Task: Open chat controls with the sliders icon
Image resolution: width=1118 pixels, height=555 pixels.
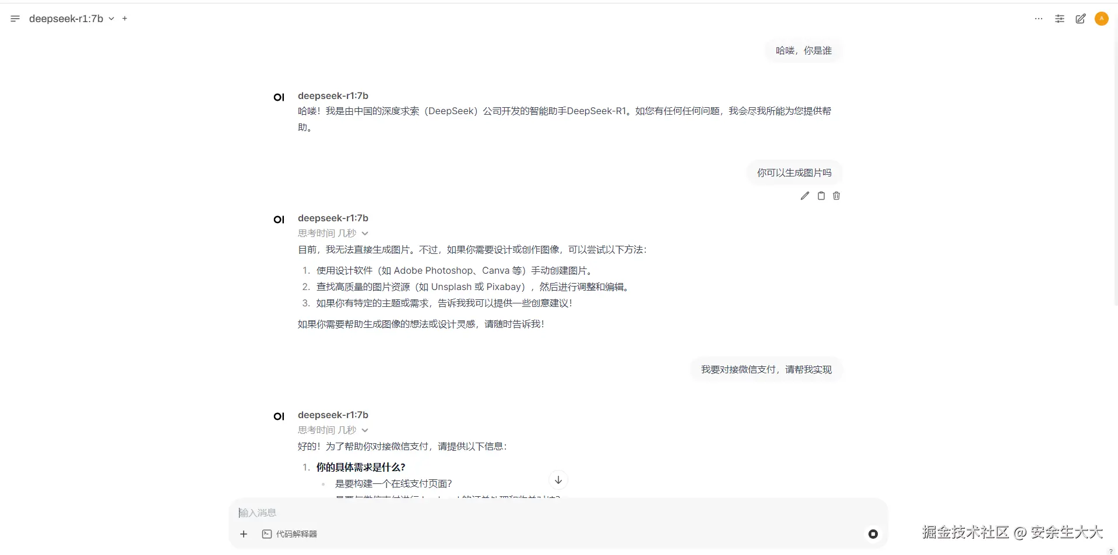Action: [x=1060, y=18]
